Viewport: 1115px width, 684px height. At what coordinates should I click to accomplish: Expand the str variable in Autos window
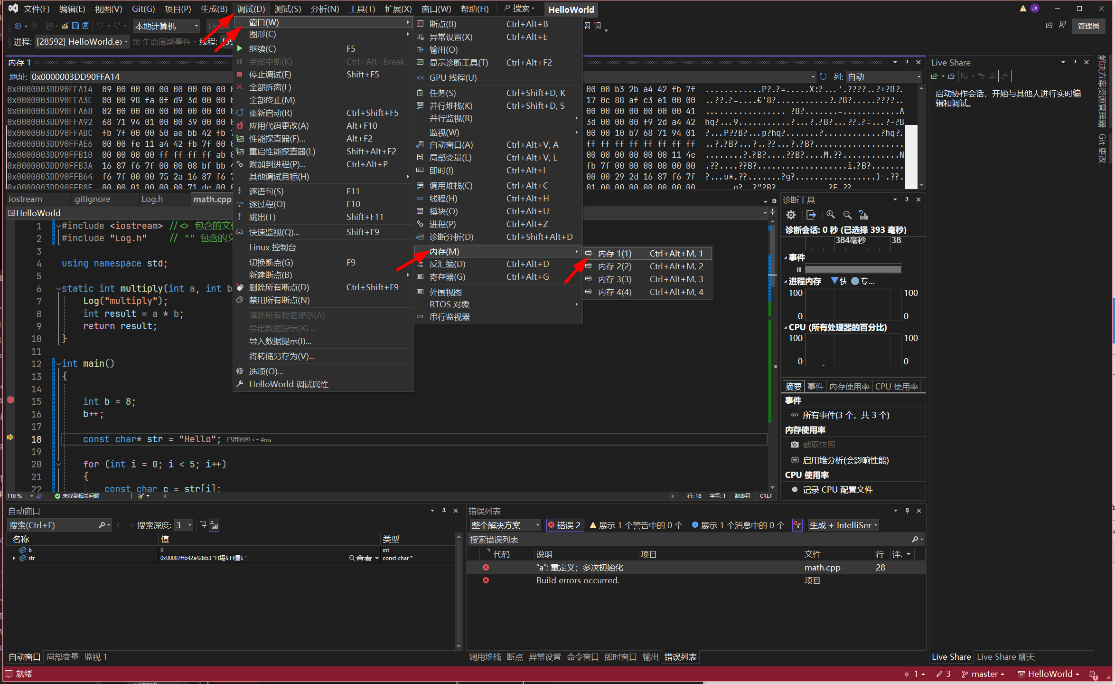point(14,558)
